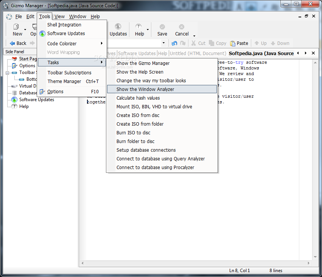Select Show the Window Analyzer task
This screenshot has height=277, width=322.
pos(162,89)
